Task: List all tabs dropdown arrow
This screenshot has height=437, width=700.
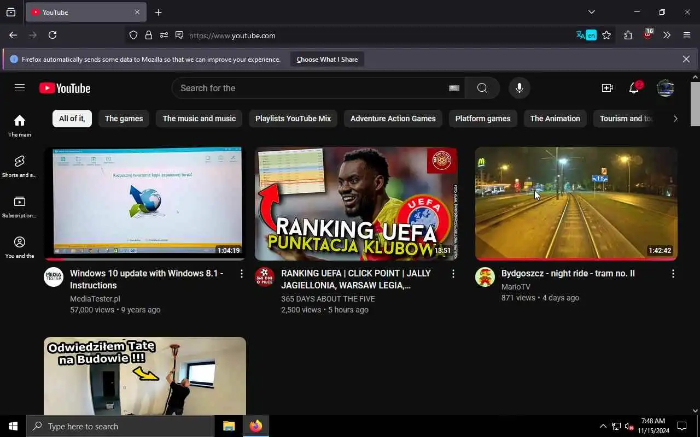Action: pos(592,12)
